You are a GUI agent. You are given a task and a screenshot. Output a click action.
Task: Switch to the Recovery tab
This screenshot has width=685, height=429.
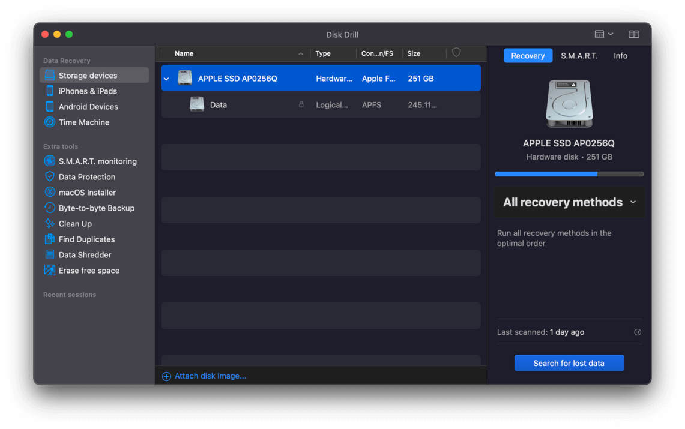click(x=528, y=55)
